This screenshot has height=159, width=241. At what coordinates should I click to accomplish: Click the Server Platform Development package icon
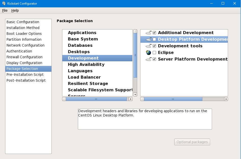tap(149, 59)
